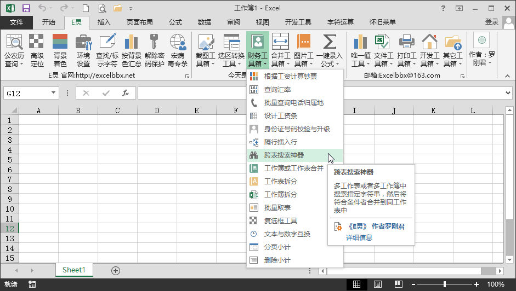
Task: Open the 背景着色 background coloring tool
Action: pyautogui.click(x=60, y=50)
